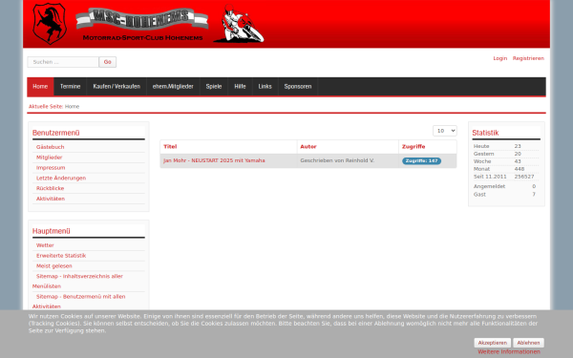Open Impressum in Benutzermenü
The width and height of the screenshot is (573, 358).
pyautogui.click(x=51, y=168)
